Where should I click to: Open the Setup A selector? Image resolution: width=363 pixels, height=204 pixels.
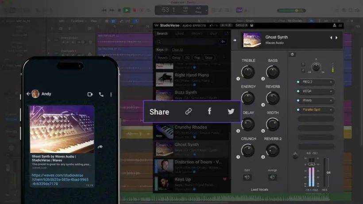tap(241, 25)
